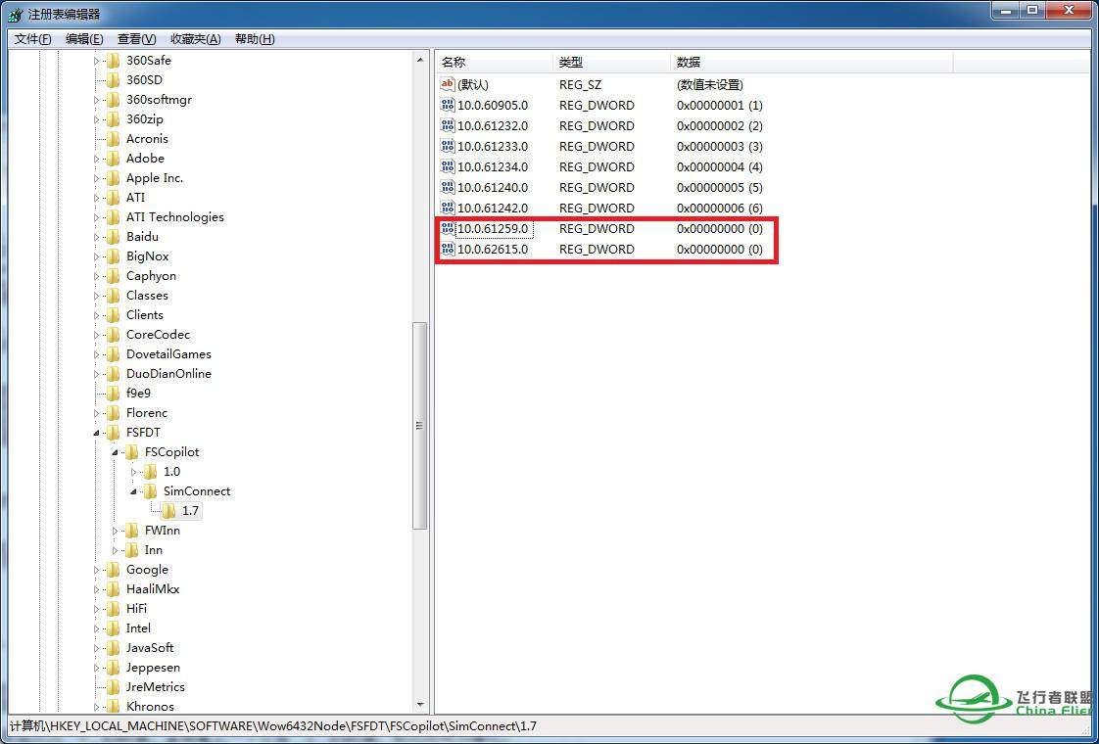Click the DWORD icon for 10.0.61233.0

click(x=448, y=147)
